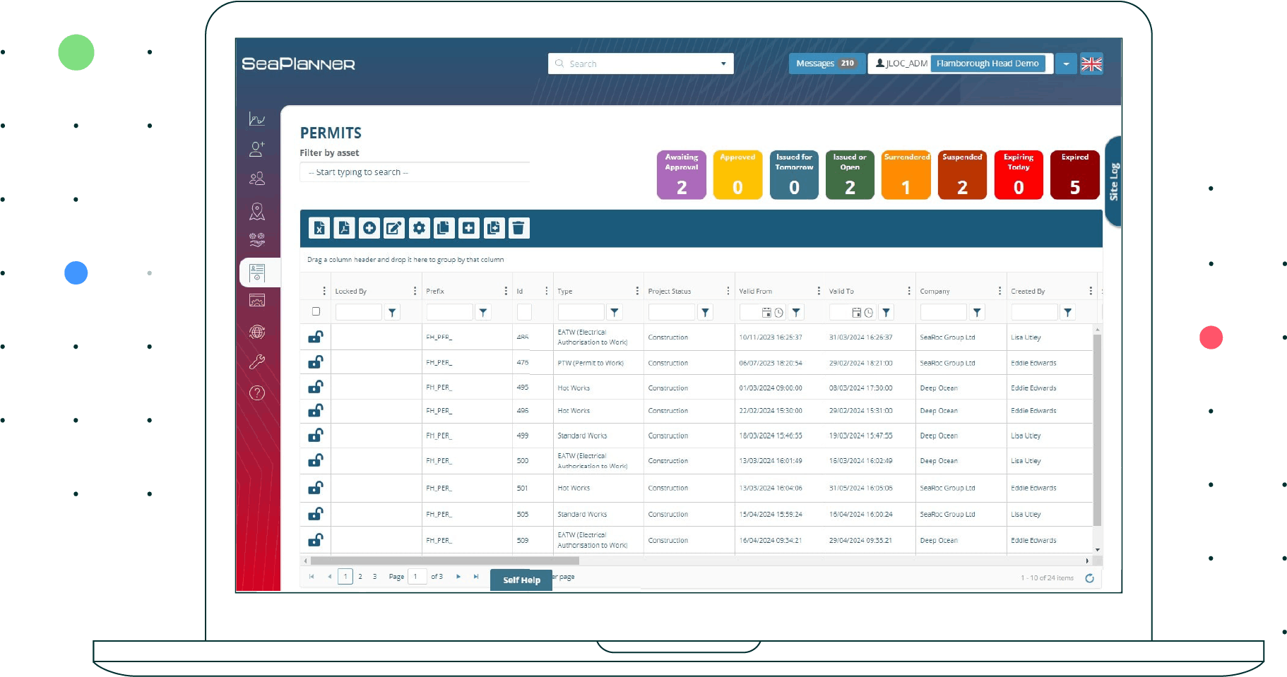Click the edit permit pencil icon

point(393,228)
